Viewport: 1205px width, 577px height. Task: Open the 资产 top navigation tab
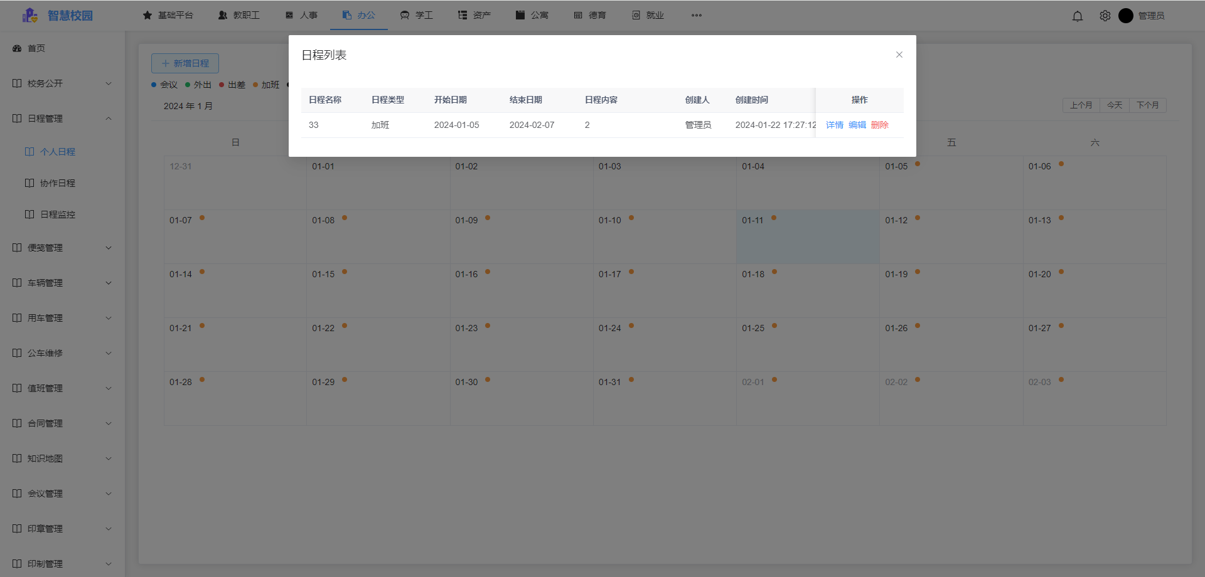click(474, 16)
